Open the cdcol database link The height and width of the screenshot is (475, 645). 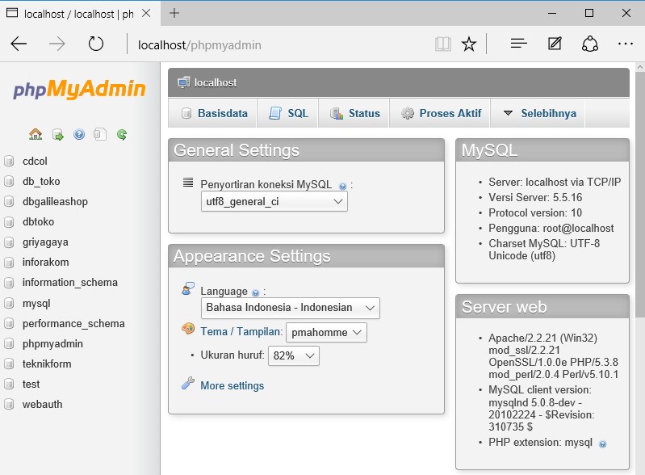click(x=35, y=161)
